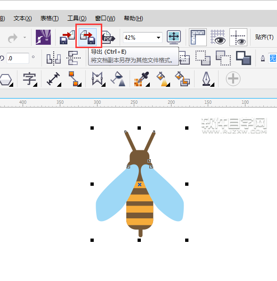Toggle guidelines visibility
This screenshot has height=281, width=277.
pos(238,37)
